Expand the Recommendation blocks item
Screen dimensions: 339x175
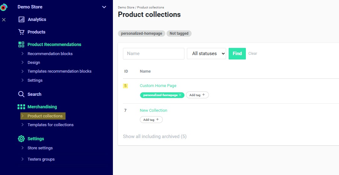point(50,54)
